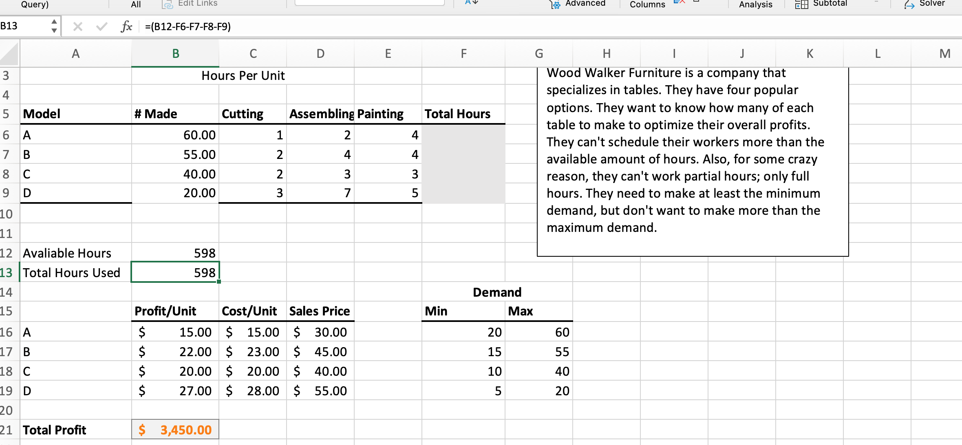Click the cancel formula X icon
962x445 pixels.
(77, 27)
